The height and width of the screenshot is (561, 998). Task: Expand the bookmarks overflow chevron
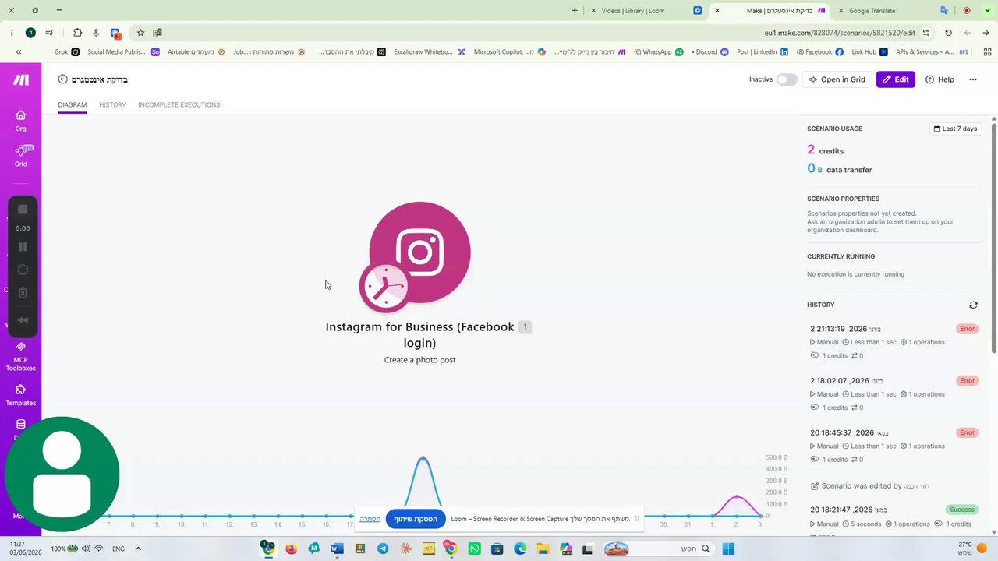pos(19,52)
